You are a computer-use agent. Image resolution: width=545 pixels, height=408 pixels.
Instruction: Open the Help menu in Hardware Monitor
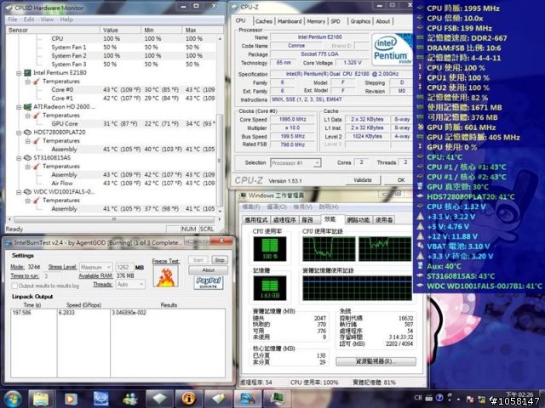pos(66,20)
